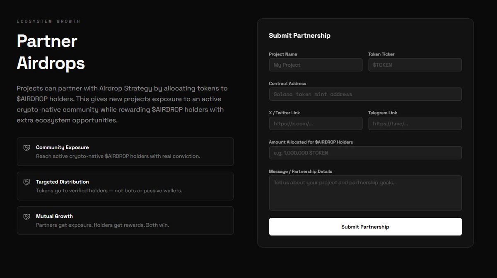Click the Targeted Distribution handshake icon
The image size is (497, 278).
[x=27, y=182]
